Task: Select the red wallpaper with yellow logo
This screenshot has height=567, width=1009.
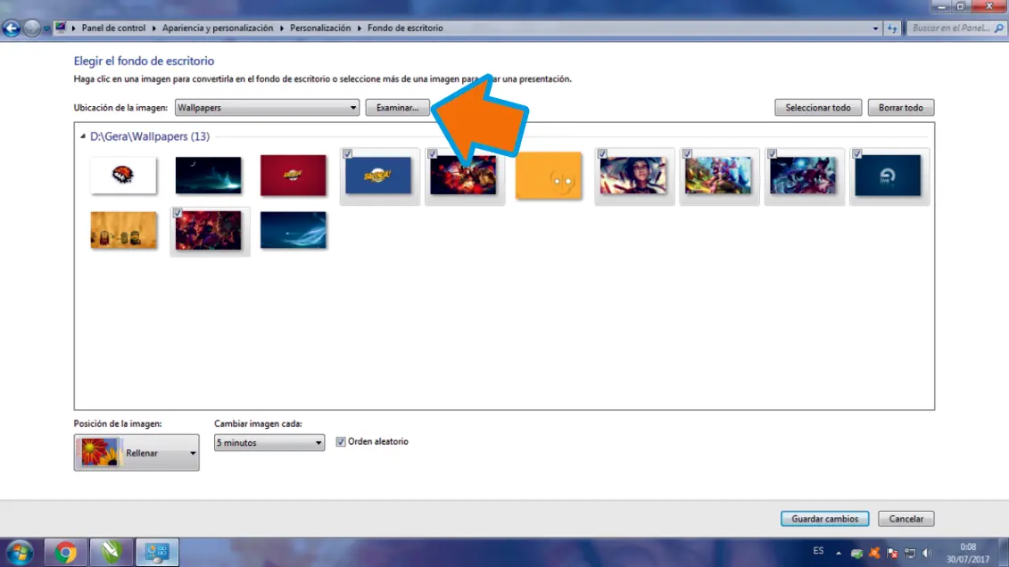Action: [294, 175]
